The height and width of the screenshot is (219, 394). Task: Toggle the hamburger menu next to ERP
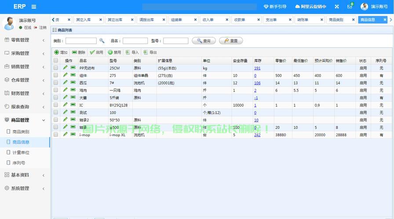(x=34, y=7)
